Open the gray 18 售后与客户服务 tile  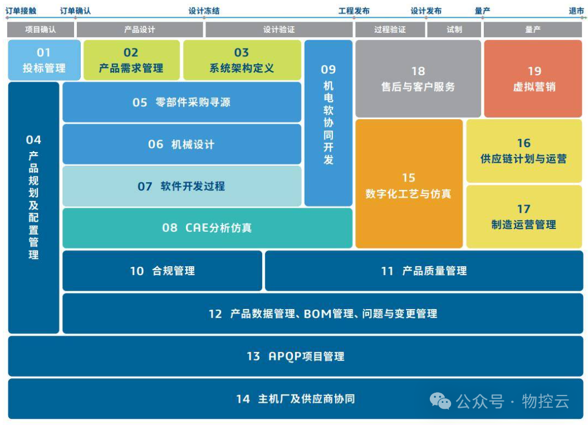coord(418,79)
